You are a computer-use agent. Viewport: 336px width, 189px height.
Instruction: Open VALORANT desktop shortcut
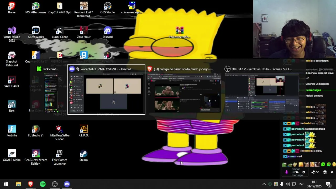pyautogui.click(x=12, y=82)
